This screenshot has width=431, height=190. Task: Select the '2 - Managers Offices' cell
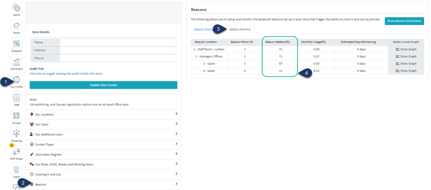209,56
